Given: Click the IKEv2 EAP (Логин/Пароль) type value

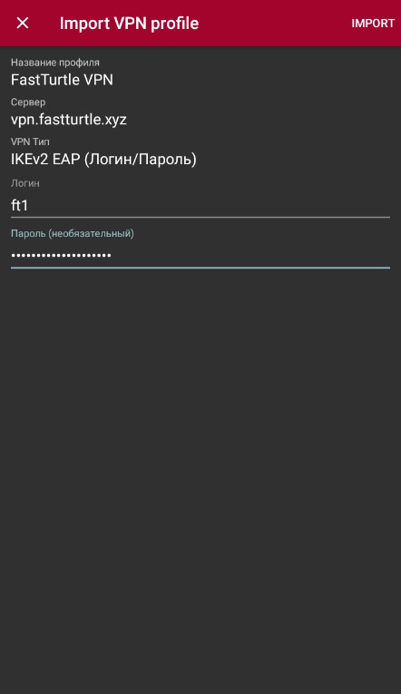Looking at the screenshot, I should [103, 160].
